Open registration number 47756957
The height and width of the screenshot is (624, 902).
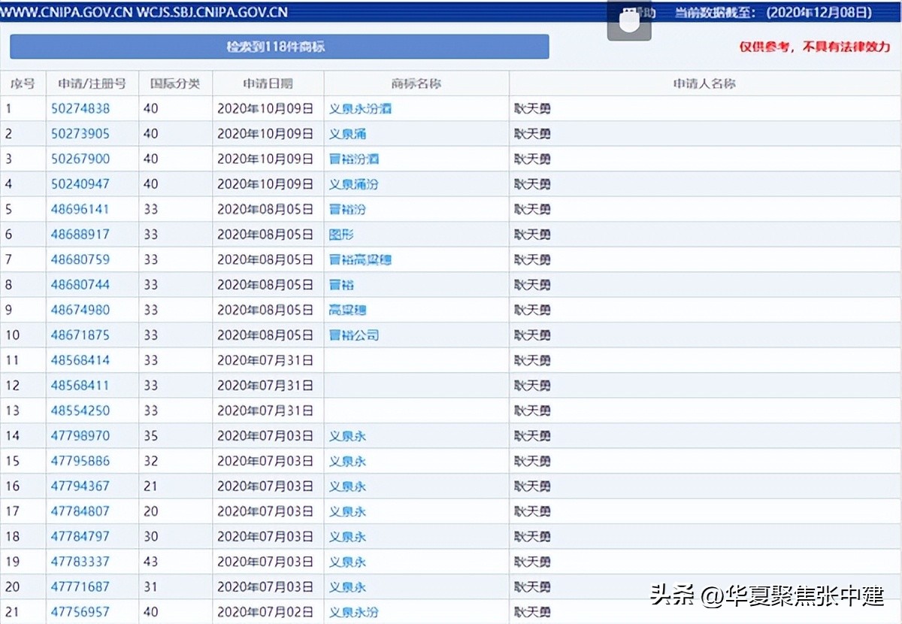point(80,612)
